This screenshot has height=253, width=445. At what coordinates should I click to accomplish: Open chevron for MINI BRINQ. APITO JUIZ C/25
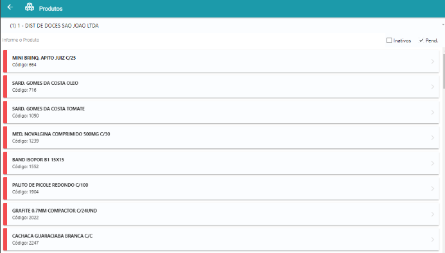pos(433,62)
